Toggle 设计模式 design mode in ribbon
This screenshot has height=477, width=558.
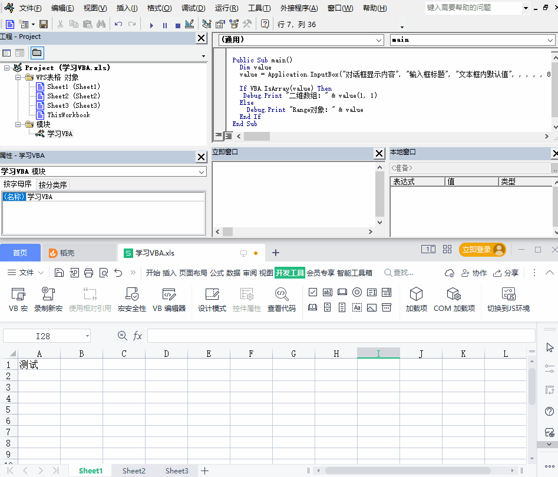coord(212,300)
